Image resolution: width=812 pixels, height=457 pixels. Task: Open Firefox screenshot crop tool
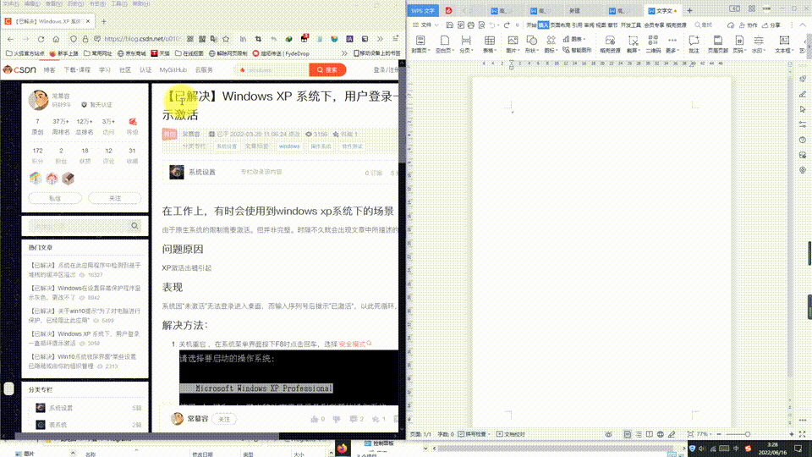tap(258, 39)
